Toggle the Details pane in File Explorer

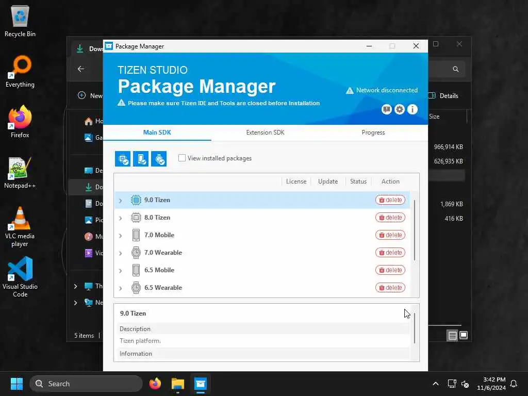point(443,95)
